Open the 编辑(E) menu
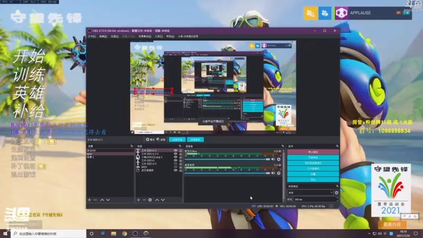This screenshot has width=423, height=238. tap(103, 36)
